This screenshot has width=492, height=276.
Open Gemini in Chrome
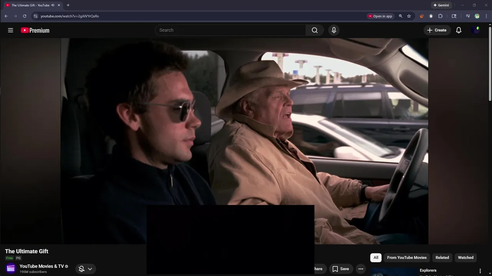click(x=441, y=5)
